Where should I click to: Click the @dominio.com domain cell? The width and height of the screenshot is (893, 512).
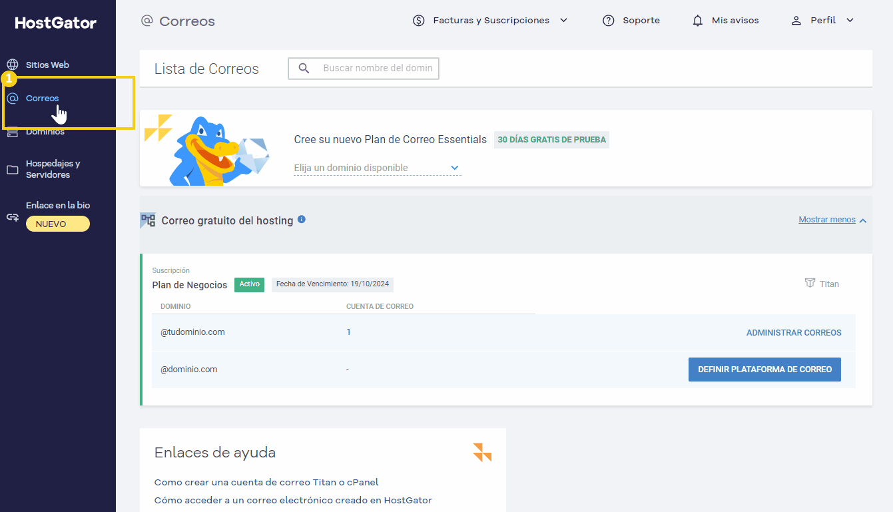pos(188,370)
